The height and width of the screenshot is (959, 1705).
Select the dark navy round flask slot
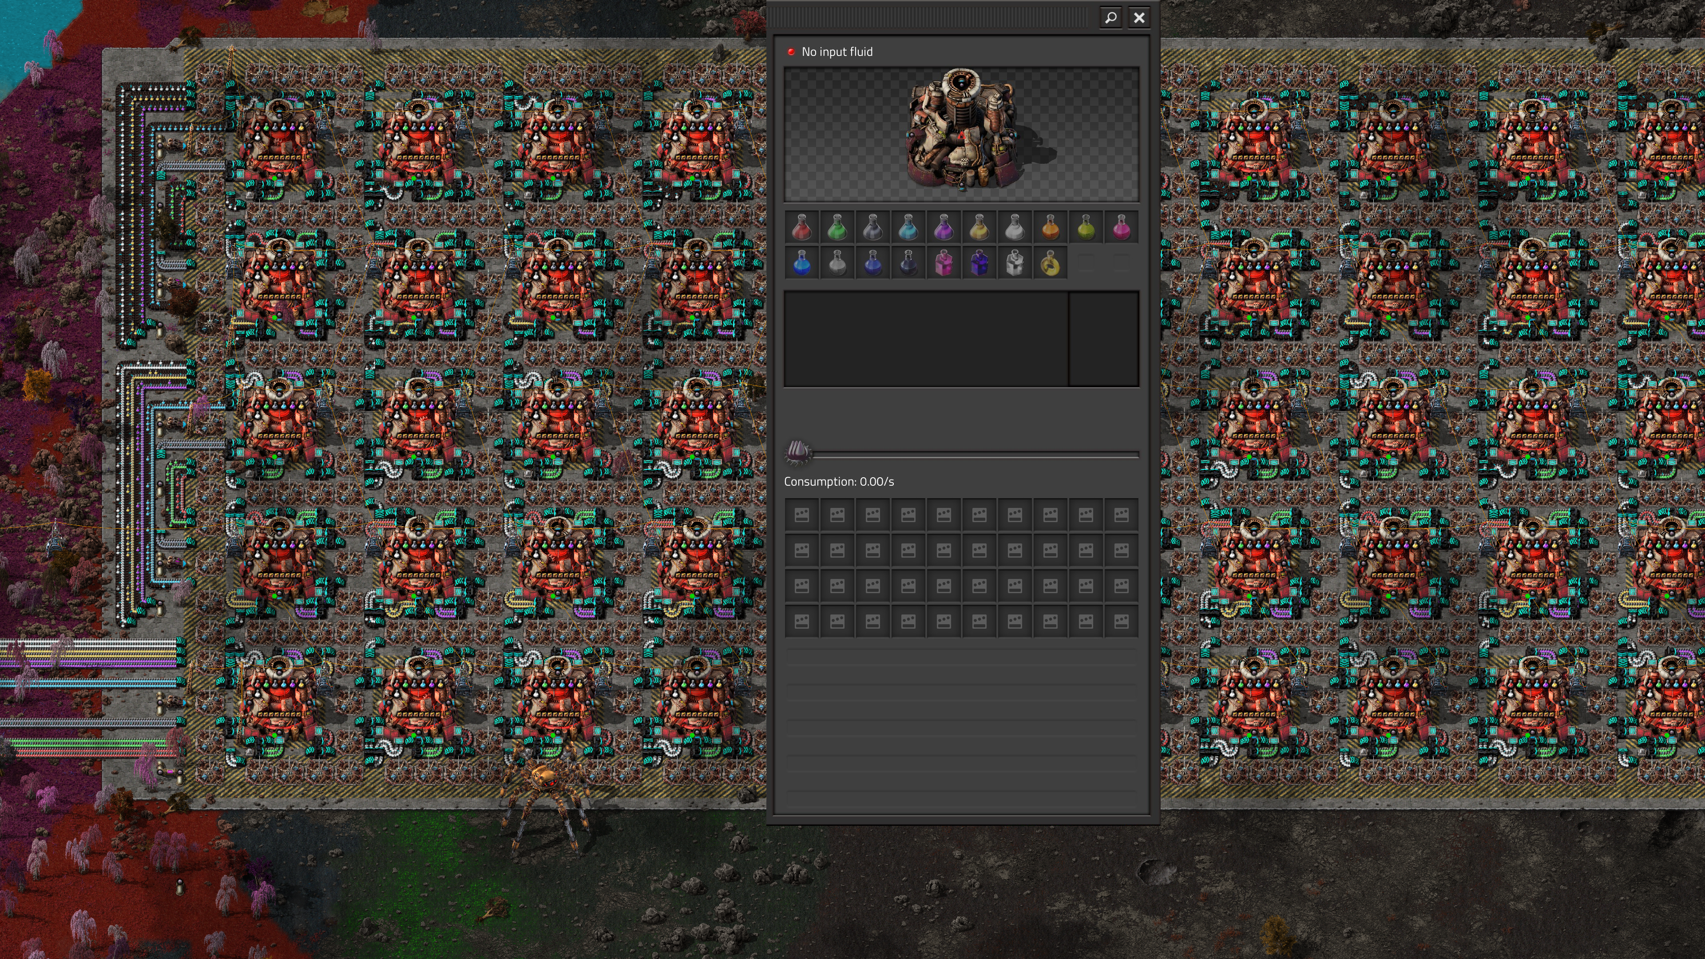pos(908,263)
